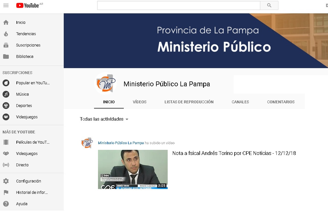Select the Deportes ball icon
The image size is (328, 212).
point(6,106)
